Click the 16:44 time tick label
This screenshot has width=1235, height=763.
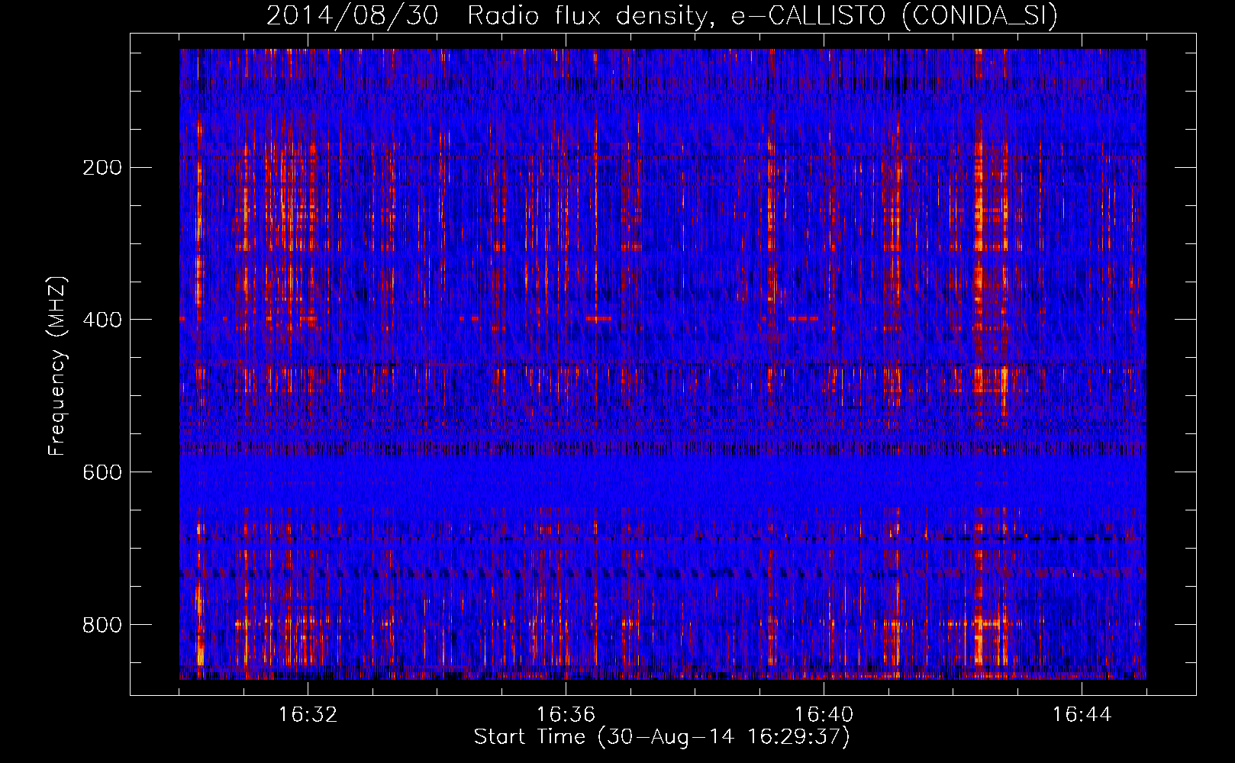pyautogui.click(x=1082, y=715)
